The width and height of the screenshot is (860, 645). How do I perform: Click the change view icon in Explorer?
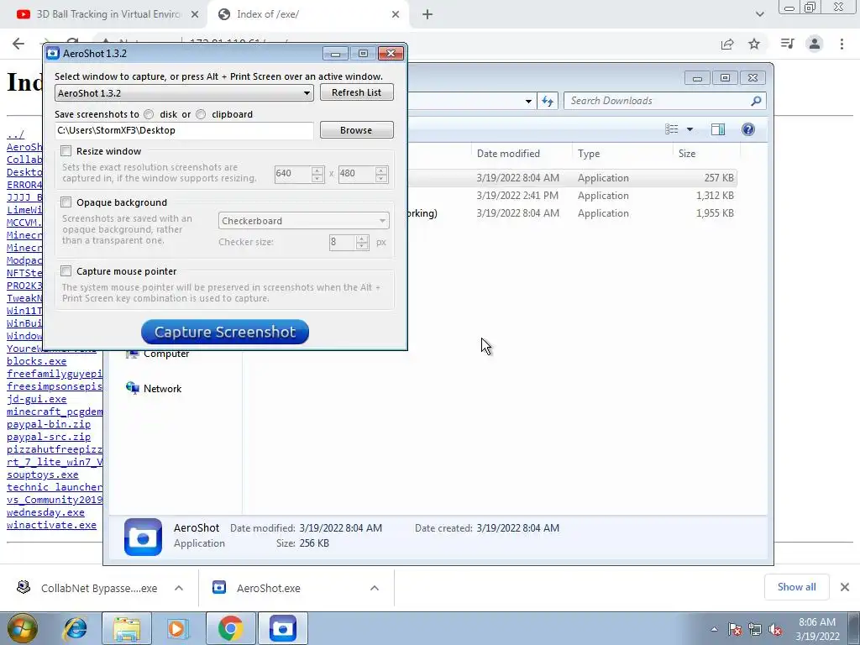(671, 129)
